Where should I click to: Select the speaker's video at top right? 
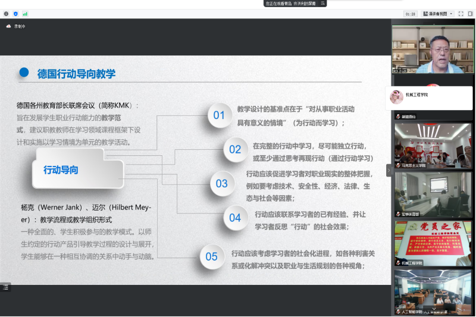pos(432,49)
